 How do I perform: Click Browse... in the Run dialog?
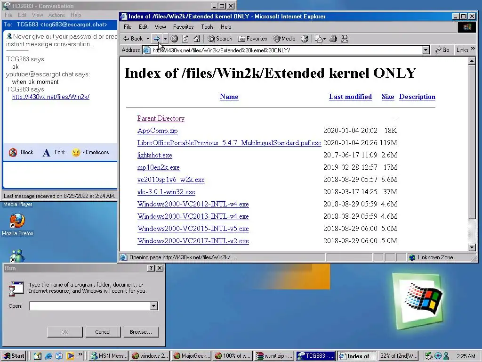point(141,332)
